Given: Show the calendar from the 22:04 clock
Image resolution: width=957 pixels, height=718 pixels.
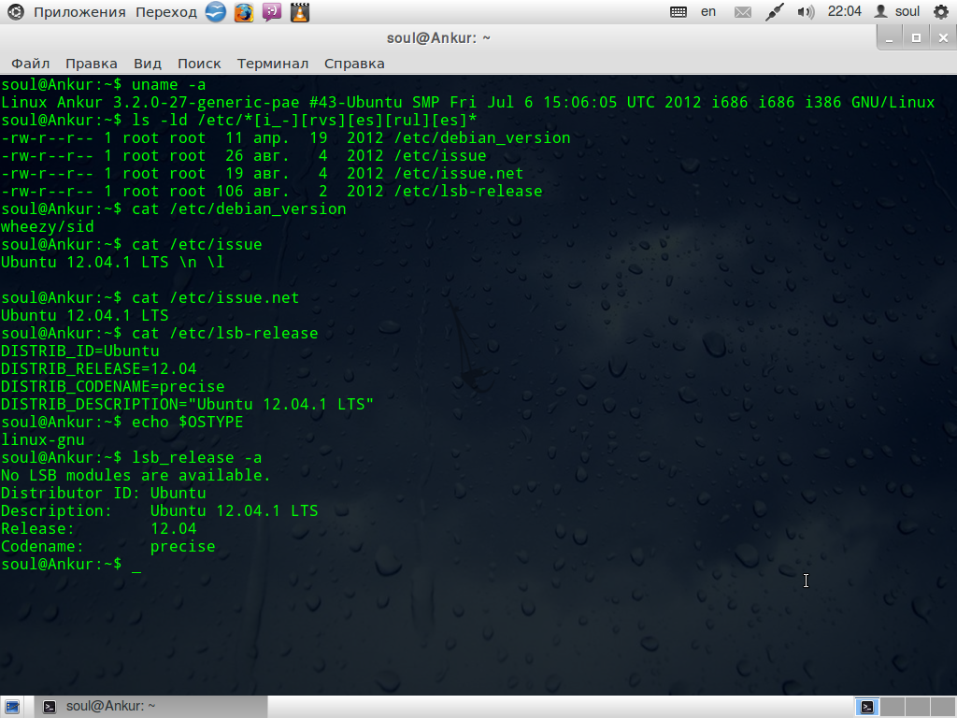Looking at the screenshot, I should click(844, 11).
